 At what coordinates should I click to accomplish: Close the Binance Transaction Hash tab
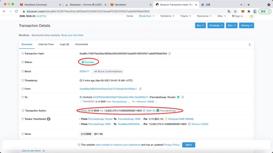pyautogui.click(x=196, y=5)
